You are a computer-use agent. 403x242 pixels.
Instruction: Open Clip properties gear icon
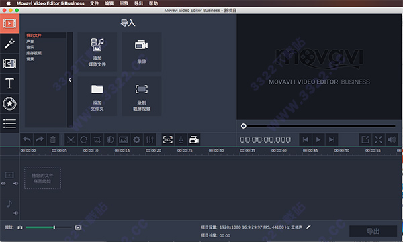[x=137, y=140]
